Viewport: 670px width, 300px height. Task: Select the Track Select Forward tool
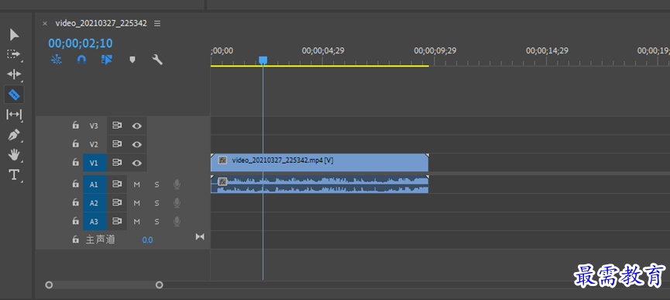click(x=14, y=54)
